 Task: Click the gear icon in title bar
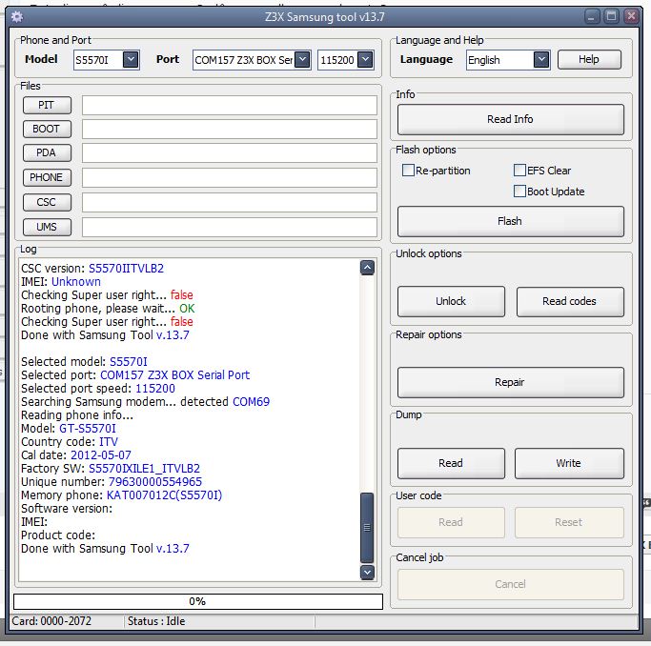17,17
